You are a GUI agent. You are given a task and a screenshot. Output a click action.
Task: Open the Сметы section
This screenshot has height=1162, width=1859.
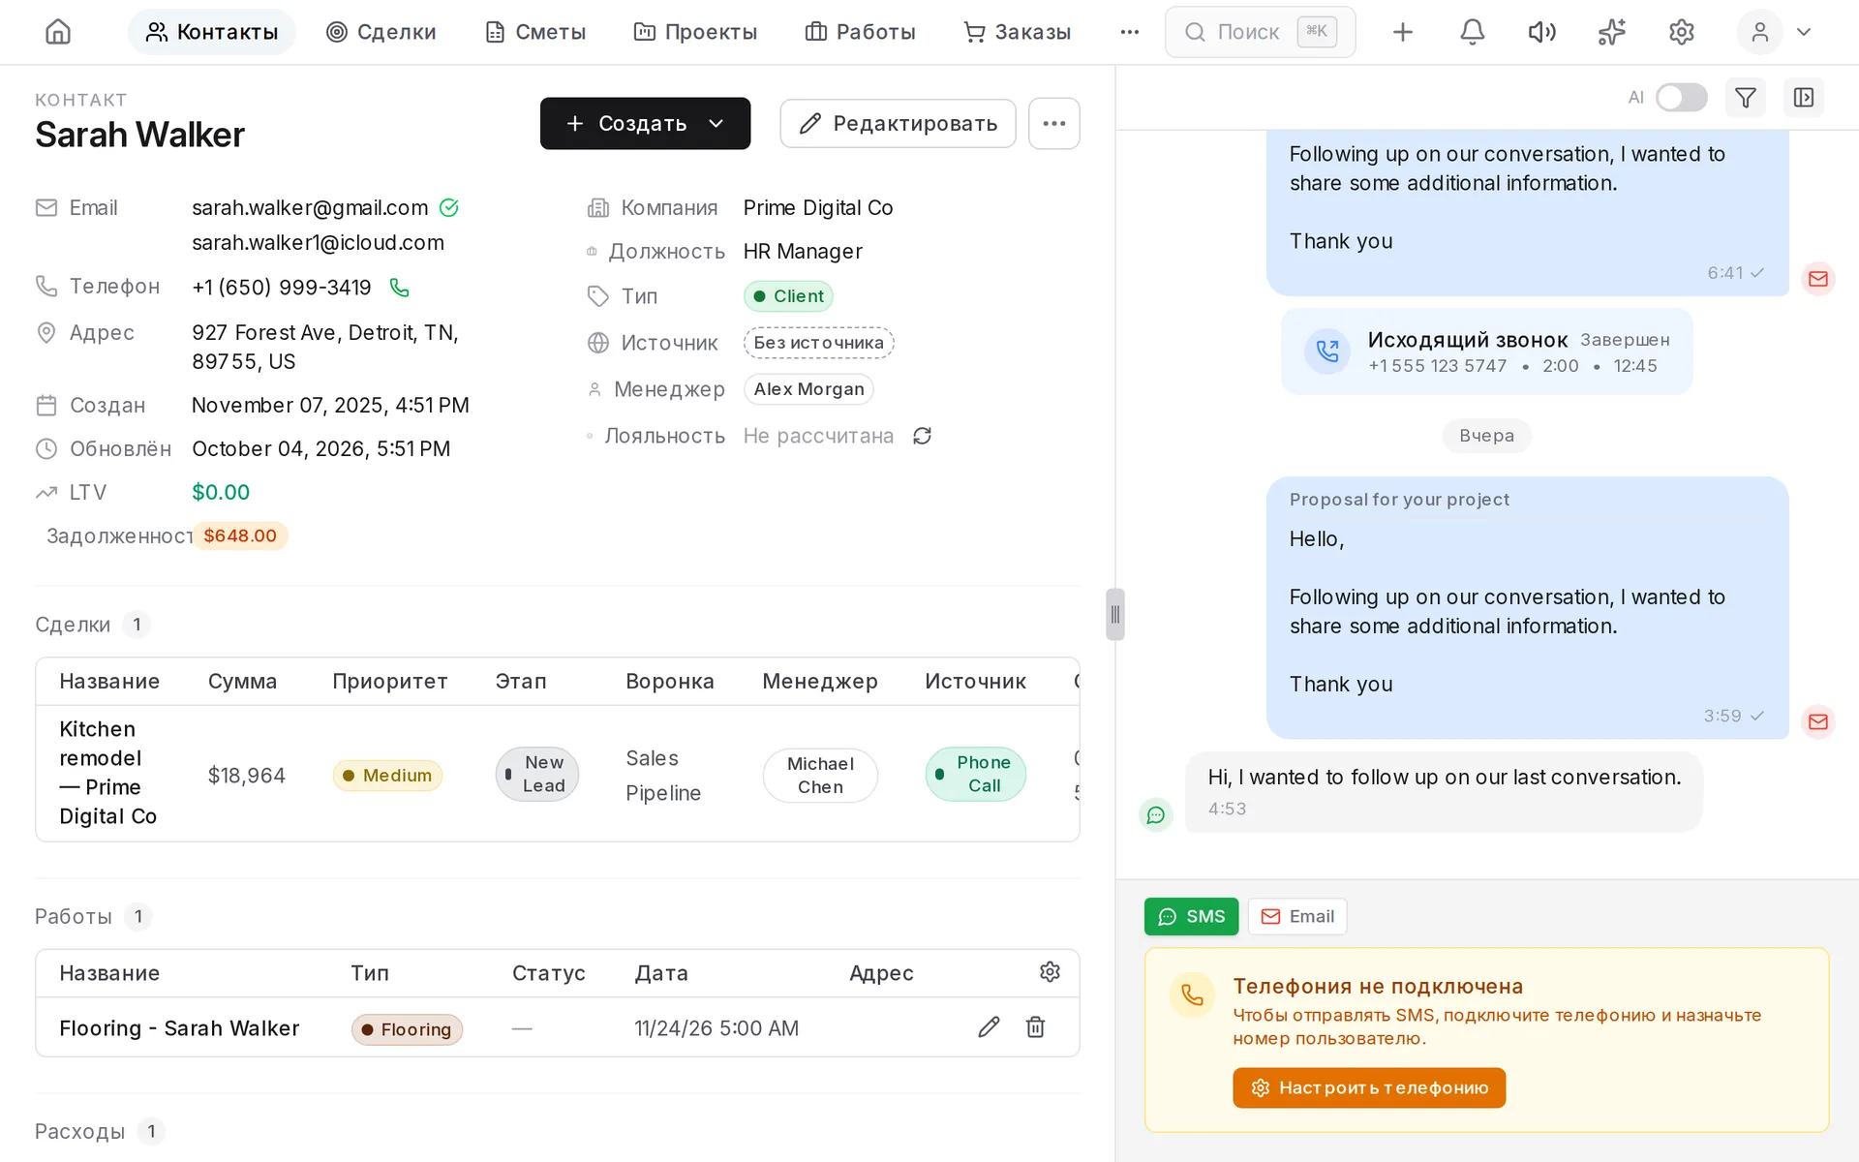(535, 32)
